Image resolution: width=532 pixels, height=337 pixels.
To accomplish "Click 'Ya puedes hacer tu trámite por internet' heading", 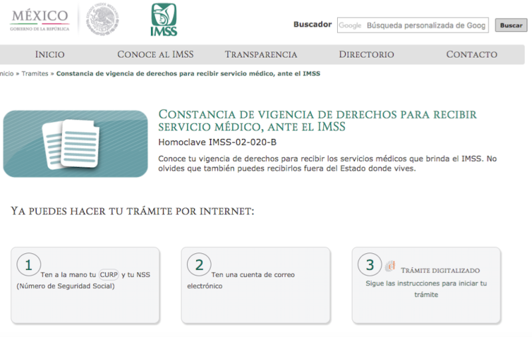I will pos(132,211).
